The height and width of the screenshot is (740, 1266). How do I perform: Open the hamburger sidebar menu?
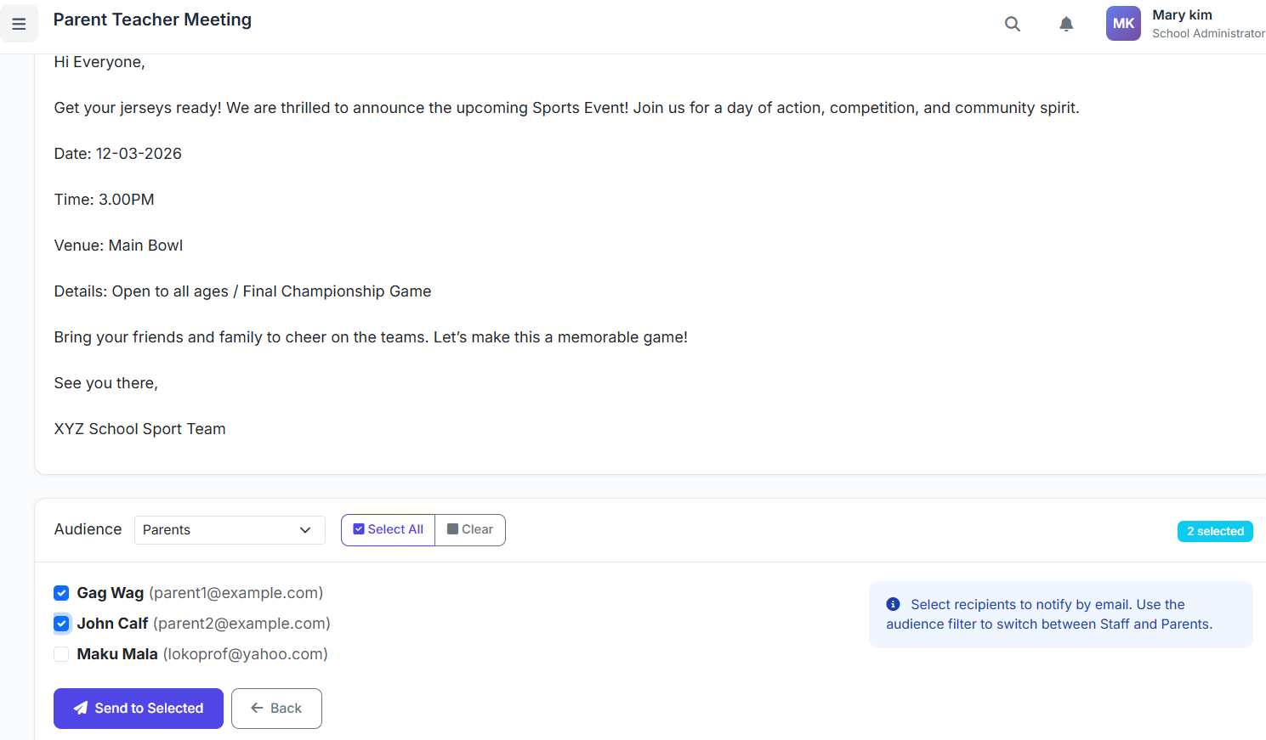click(19, 24)
